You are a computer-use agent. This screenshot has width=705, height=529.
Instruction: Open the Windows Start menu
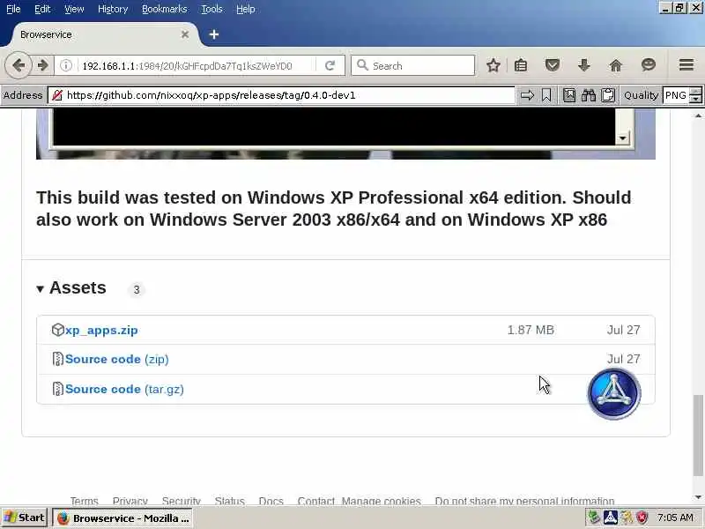point(25,518)
